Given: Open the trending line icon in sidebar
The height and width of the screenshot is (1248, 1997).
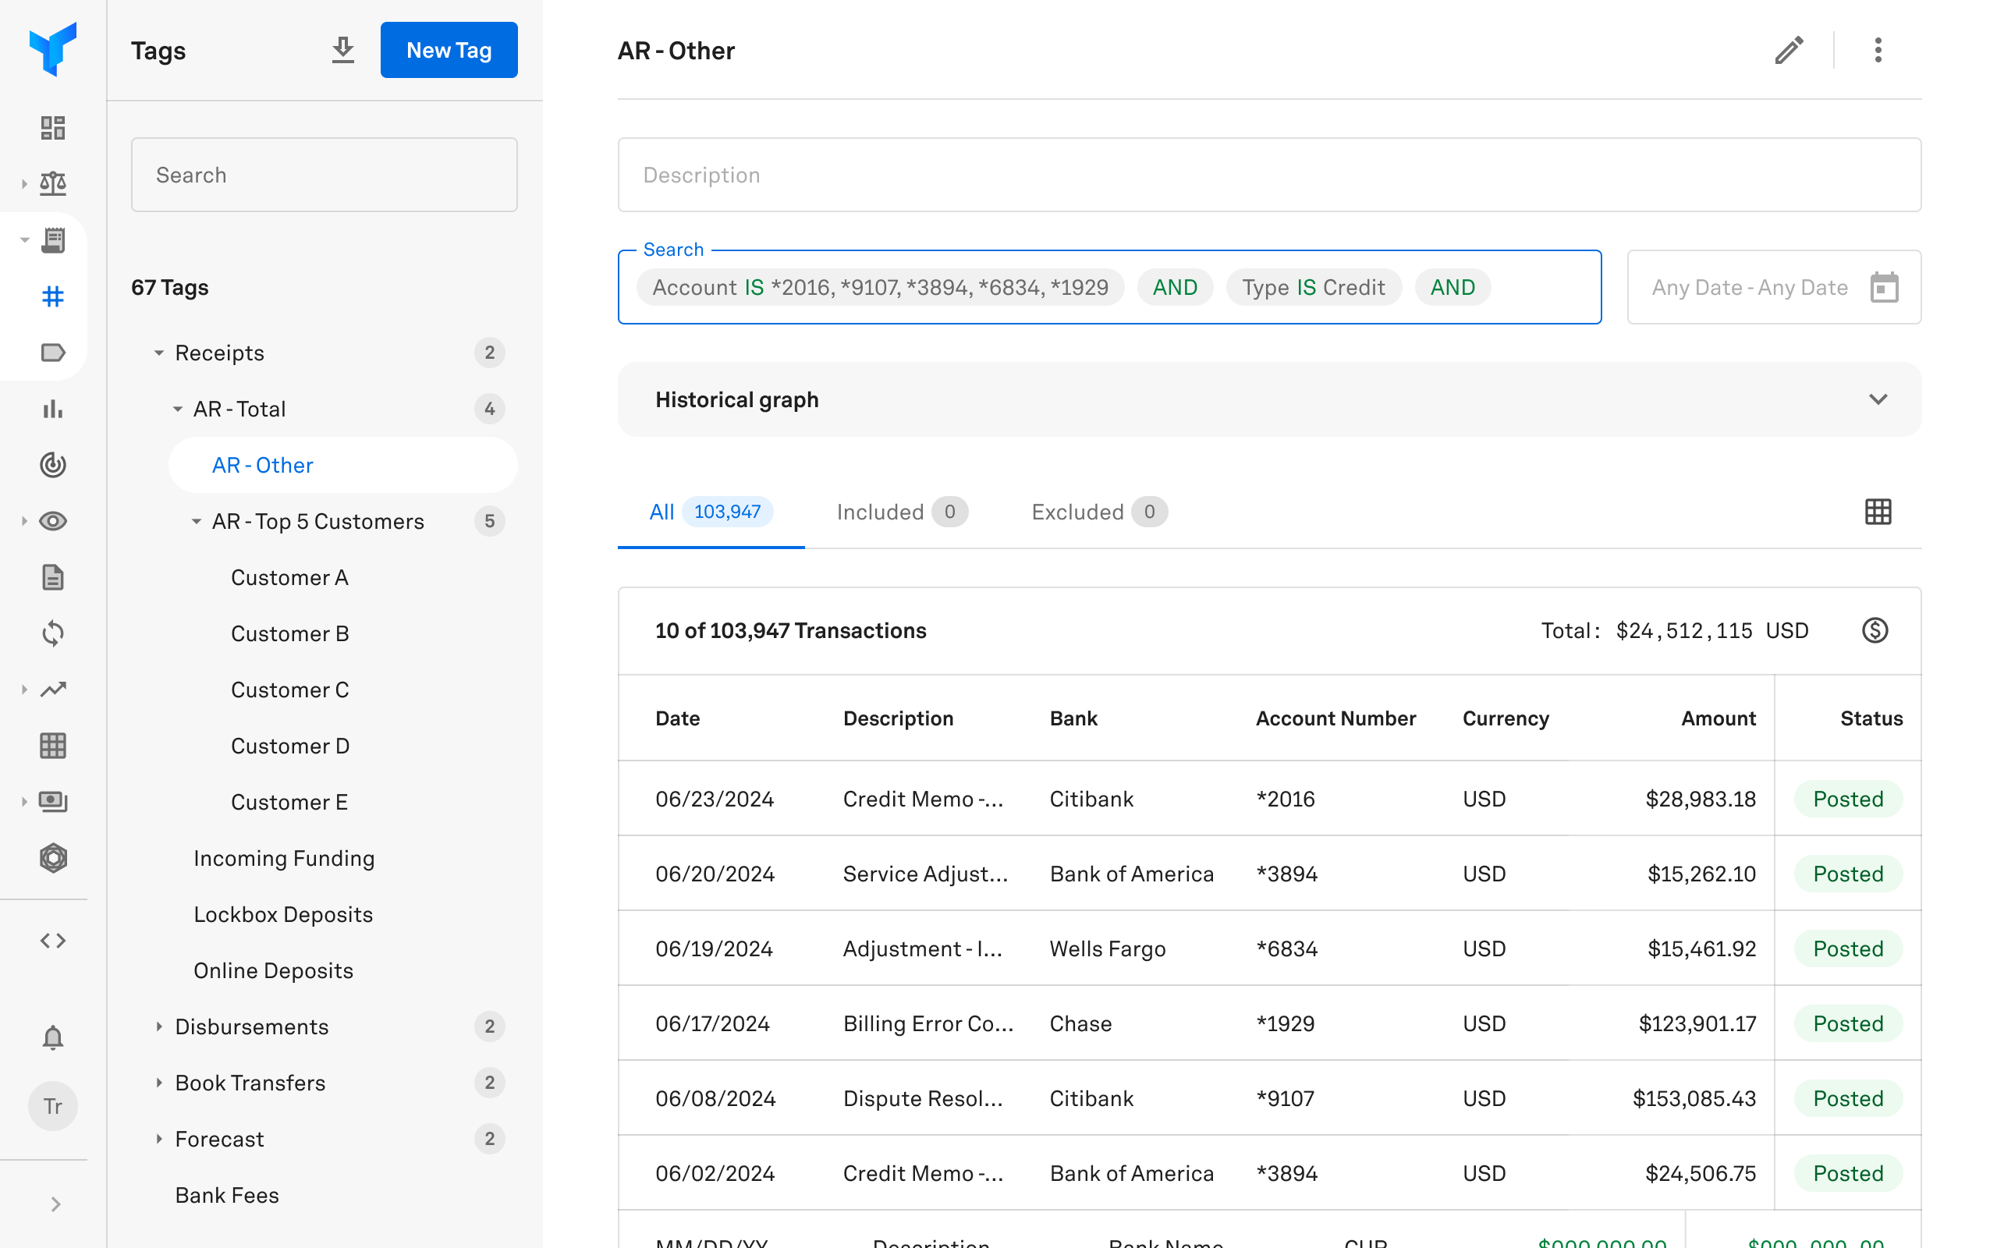Looking at the screenshot, I should [x=53, y=690].
